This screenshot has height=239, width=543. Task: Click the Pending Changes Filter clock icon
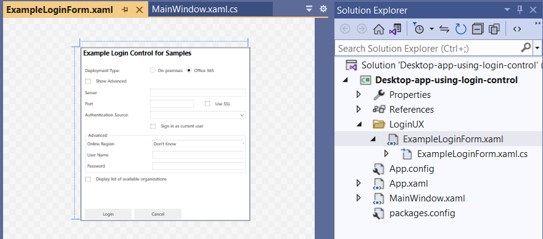click(418, 29)
